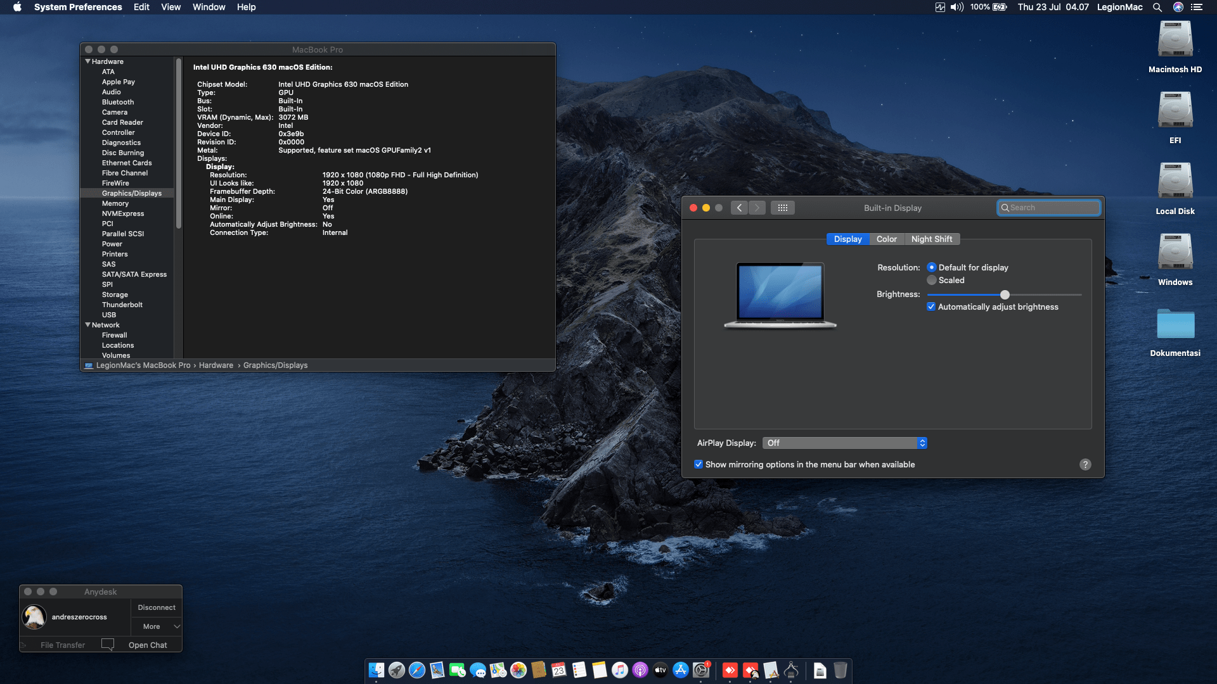Open Contacts book icon in dock
The width and height of the screenshot is (1217, 684).
tap(539, 670)
